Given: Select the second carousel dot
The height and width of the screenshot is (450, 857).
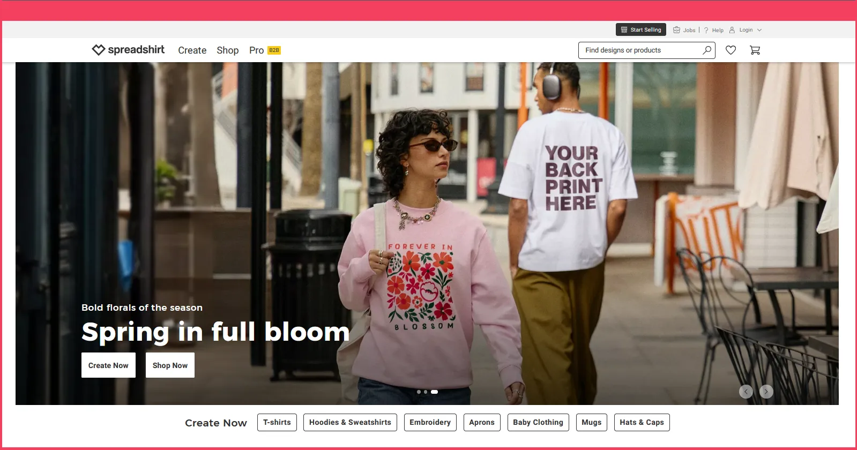Looking at the screenshot, I should (426, 392).
